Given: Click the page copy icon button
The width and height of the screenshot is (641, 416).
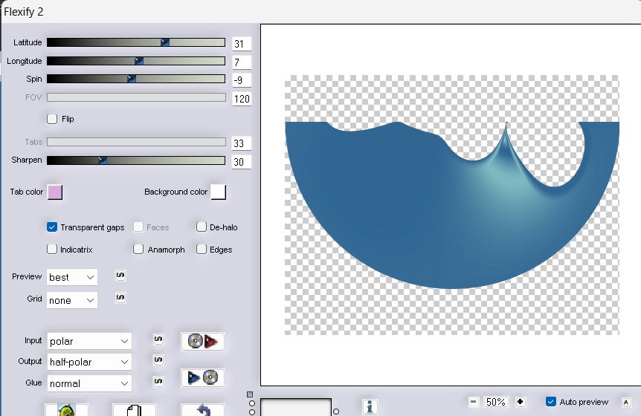Looking at the screenshot, I should pos(134,409).
